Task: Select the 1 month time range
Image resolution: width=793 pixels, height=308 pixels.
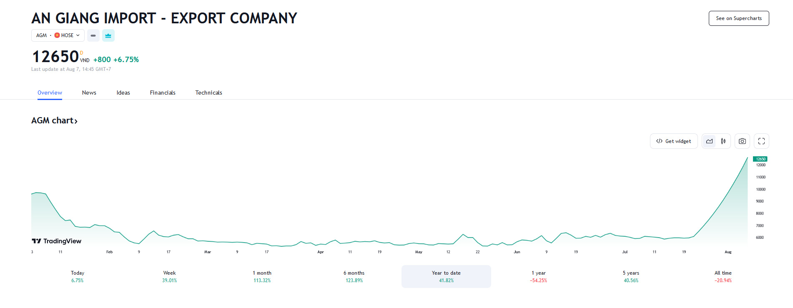Action: point(262,276)
